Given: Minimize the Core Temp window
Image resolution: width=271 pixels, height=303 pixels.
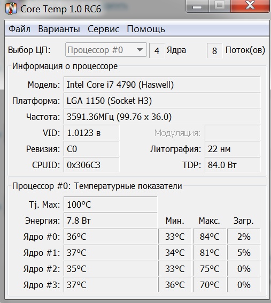Looking at the screenshot, I should click(197, 6).
